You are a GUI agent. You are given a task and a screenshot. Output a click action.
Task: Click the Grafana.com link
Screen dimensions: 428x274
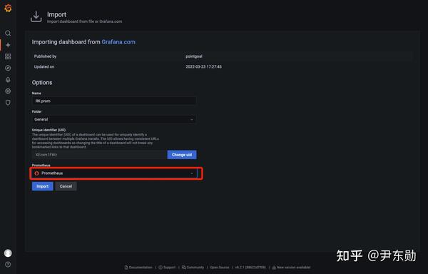[118, 42]
